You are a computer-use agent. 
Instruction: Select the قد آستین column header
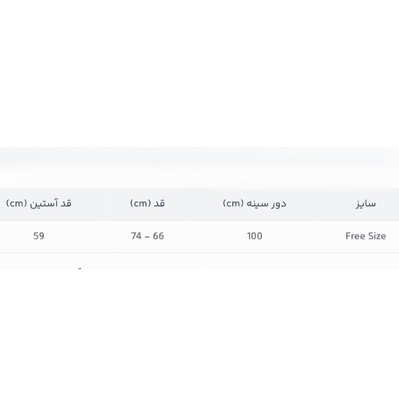pos(39,203)
